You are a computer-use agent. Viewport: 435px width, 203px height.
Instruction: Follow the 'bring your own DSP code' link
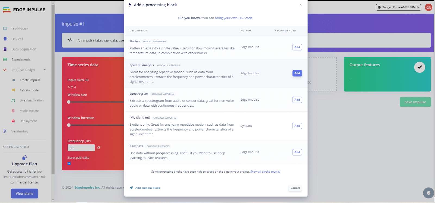[x=234, y=18]
